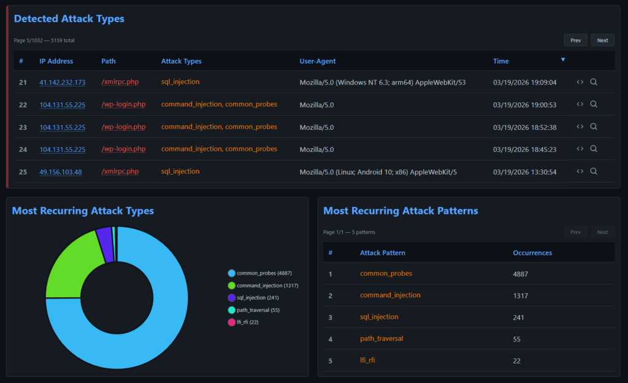
Task: Click the search magnifier icon in row 25
Action: [x=594, y=171]
